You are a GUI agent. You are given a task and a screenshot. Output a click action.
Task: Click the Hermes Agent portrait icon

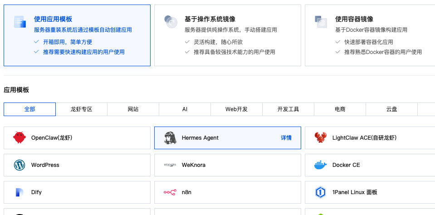pyautogui.click(x=170, y=138)
